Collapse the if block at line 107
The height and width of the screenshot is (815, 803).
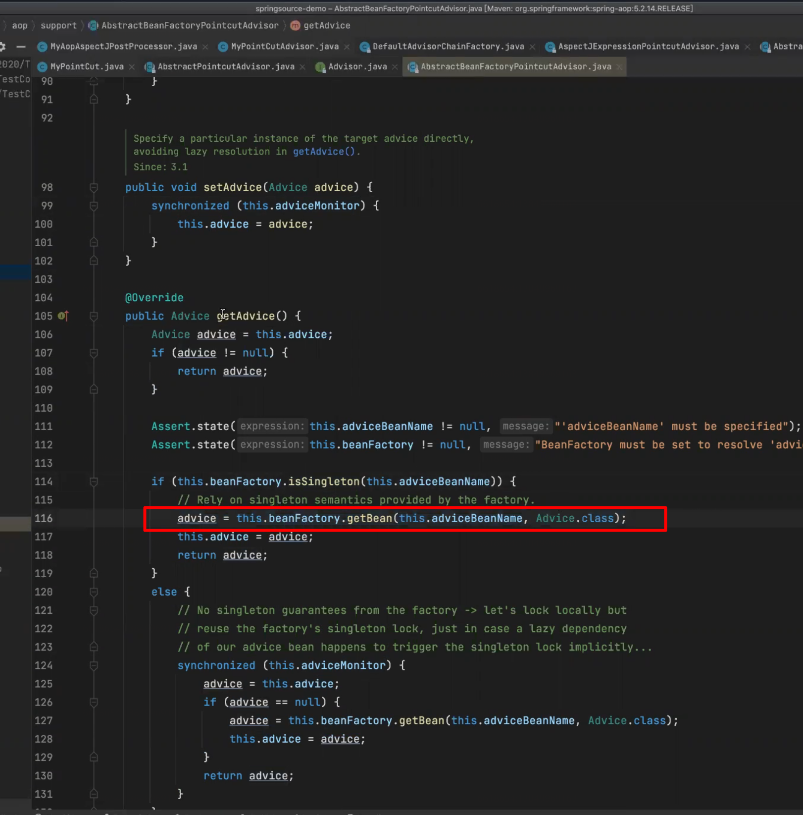coord(94,353)
